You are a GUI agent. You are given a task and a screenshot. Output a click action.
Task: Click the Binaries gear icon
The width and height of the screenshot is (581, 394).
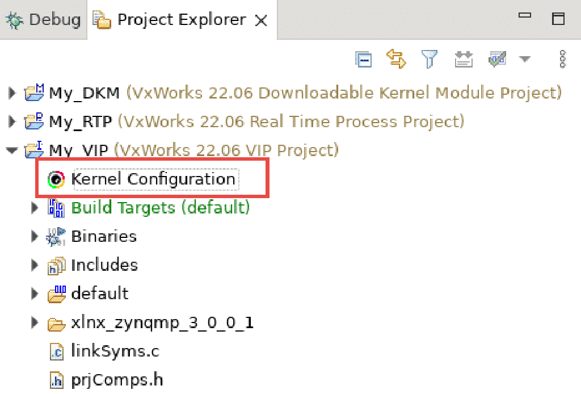pos(55,236)
